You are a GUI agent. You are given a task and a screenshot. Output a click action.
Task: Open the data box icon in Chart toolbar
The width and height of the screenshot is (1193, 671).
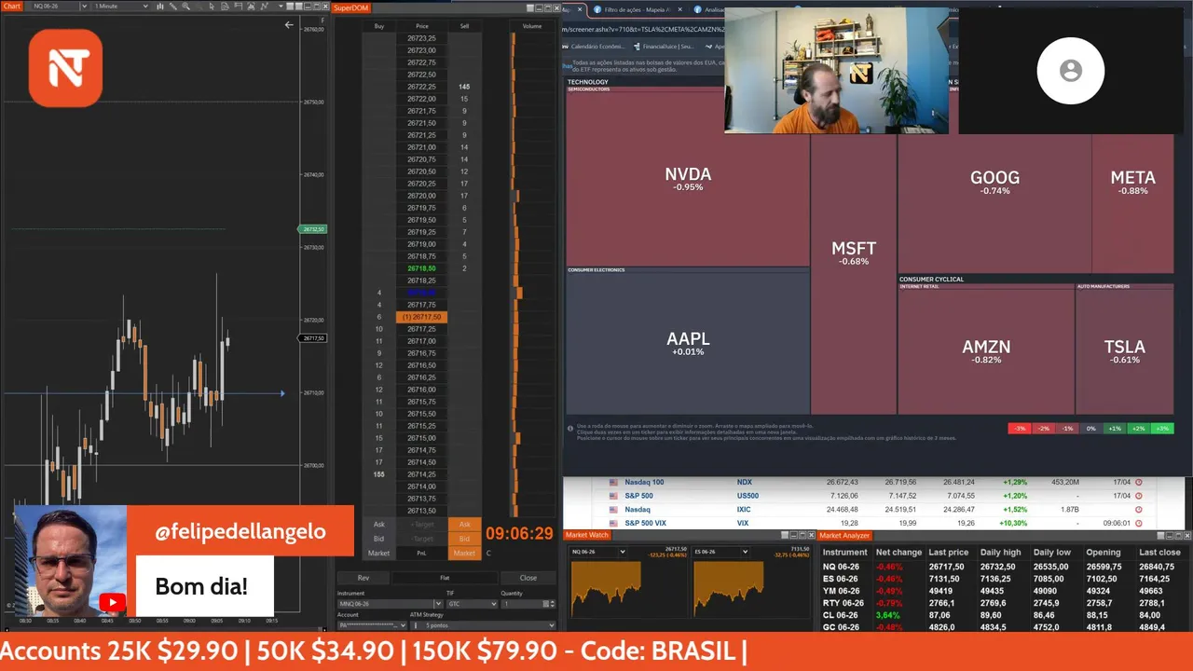[225, 6]
